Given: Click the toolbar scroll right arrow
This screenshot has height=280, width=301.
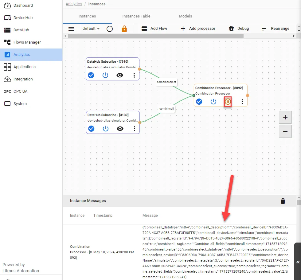Looking at the screenshot, I should (x=294, y=36).
